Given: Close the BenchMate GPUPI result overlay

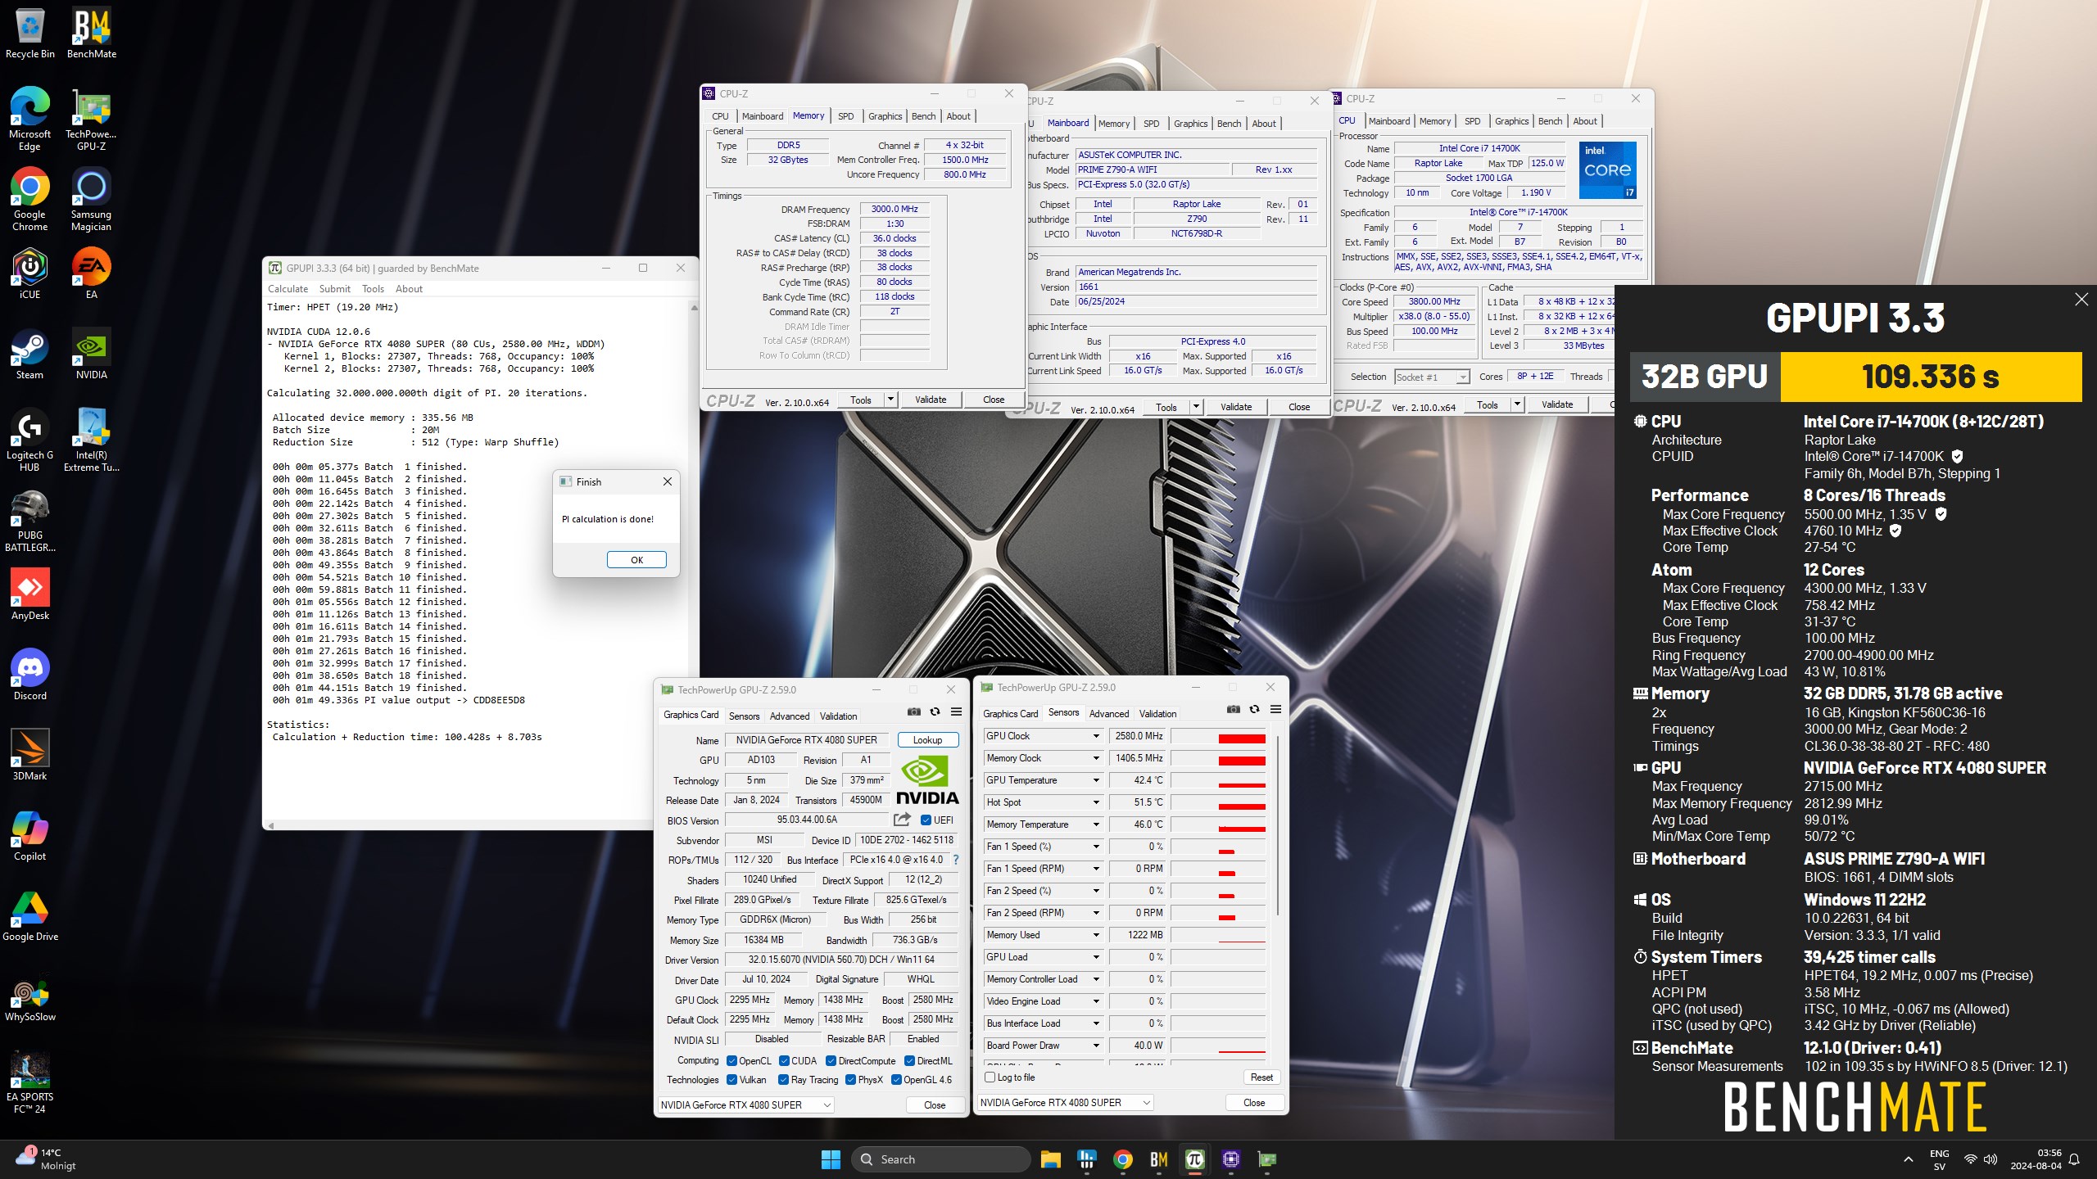Looking at the screenshot, I should click(2081, 300).
